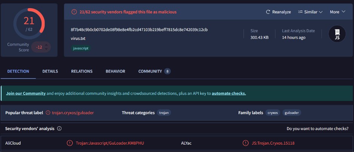
Task: Click the info icon beside Security vendors' analysis
Action: 59,129
